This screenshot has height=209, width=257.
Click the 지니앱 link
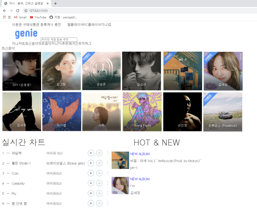pos(106,25)
